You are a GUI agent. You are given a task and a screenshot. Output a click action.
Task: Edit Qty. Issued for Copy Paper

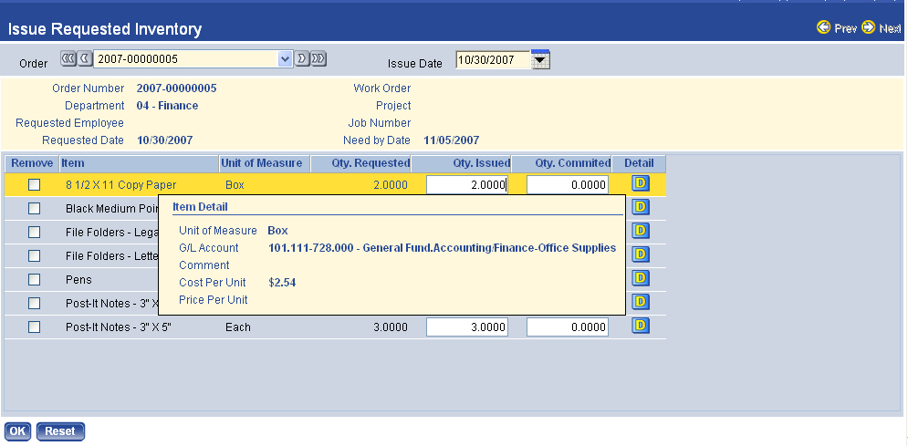(x=466, y=184)
